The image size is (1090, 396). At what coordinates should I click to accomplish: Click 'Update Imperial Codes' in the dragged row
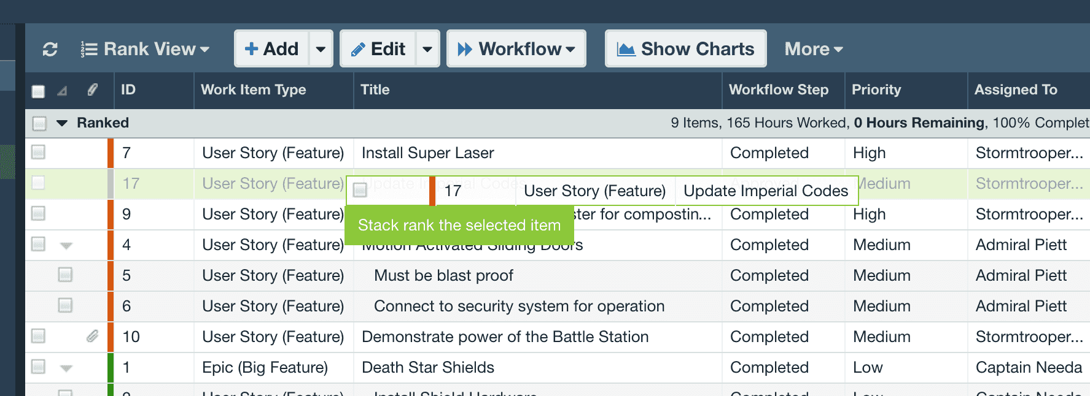tap(766, 191)
